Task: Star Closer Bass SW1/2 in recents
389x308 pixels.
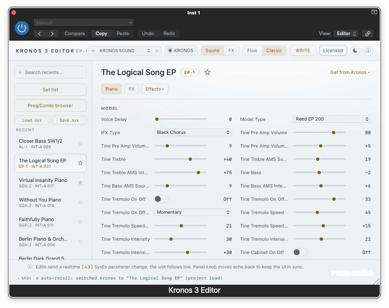Action: tap(80, 143)
